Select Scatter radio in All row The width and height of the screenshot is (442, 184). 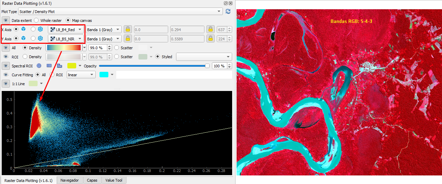point(117,48)
